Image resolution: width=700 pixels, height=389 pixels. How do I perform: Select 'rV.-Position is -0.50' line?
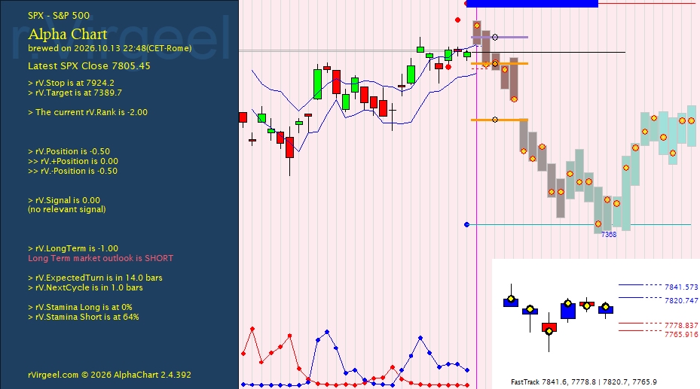pos(72,171)
